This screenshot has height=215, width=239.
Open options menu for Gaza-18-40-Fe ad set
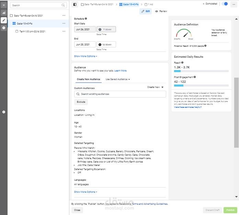[64, 23]
